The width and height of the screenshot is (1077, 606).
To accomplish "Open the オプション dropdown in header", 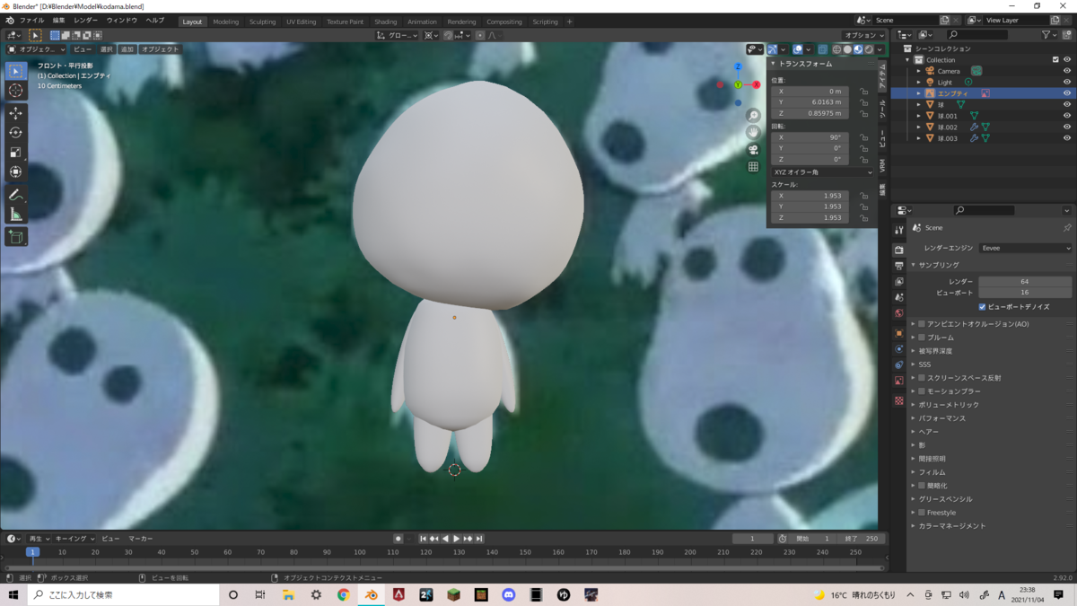I will [865, 35].
